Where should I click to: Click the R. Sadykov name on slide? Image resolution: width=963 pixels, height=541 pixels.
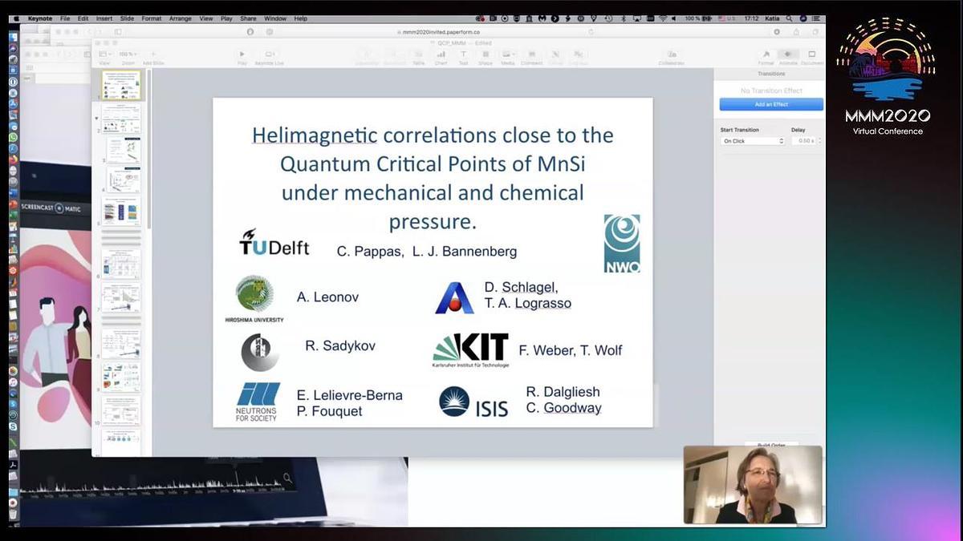point(340,346)
